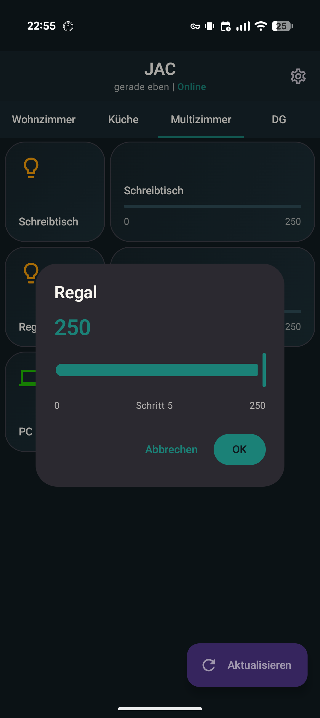Switch to the Küche tab
Viewport: 320px width, 718px height.
[x=123, y=120]
